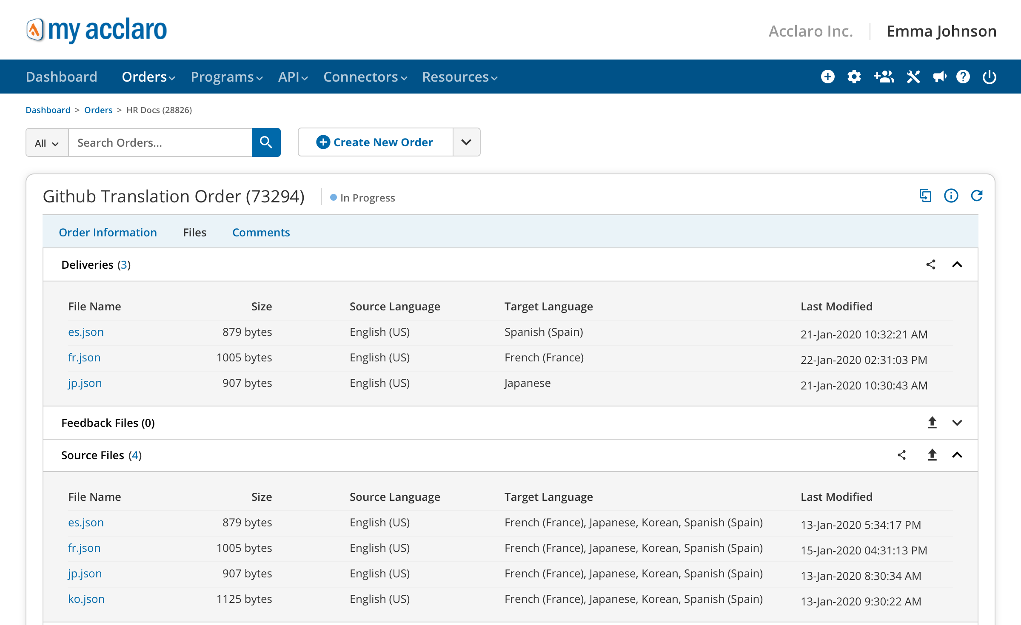The width and height of the screenshot is (1021, 625).
Task: Share the Source Files section
Action: 901,455
